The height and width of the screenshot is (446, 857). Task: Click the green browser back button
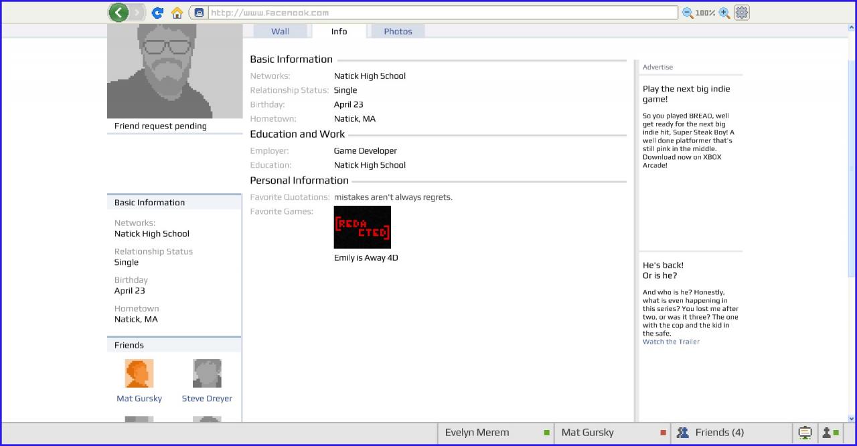(119, 12)
